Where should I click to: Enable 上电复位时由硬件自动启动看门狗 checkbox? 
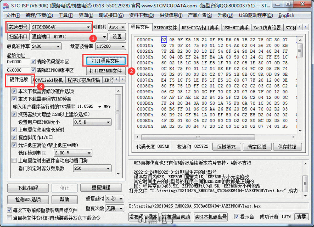click(x=14, y=160)
